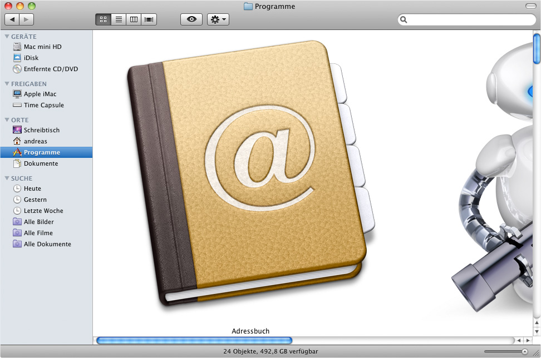This screenshot has height=358, width=541.
Task: Click the vertical scrollbar thumb
Action: [x=537, y=48]
